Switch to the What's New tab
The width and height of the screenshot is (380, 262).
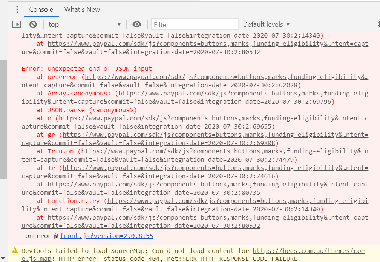(x=82, y=9)
